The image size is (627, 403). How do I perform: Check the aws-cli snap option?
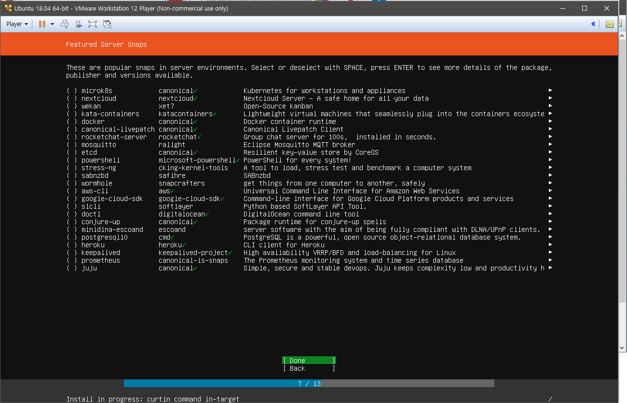pos(72,191)
